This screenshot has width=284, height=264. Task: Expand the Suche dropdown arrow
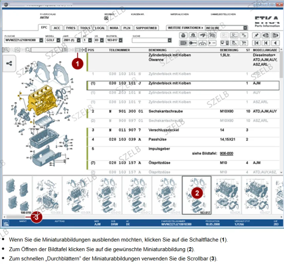(169, 40)
